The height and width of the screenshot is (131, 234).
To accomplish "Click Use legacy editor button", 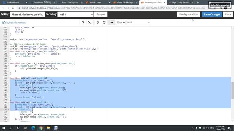I will point(189,15).
